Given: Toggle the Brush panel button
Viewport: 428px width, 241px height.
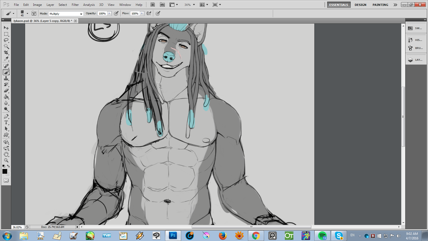Looking at the screenshot, I should [x=34, y=13].
